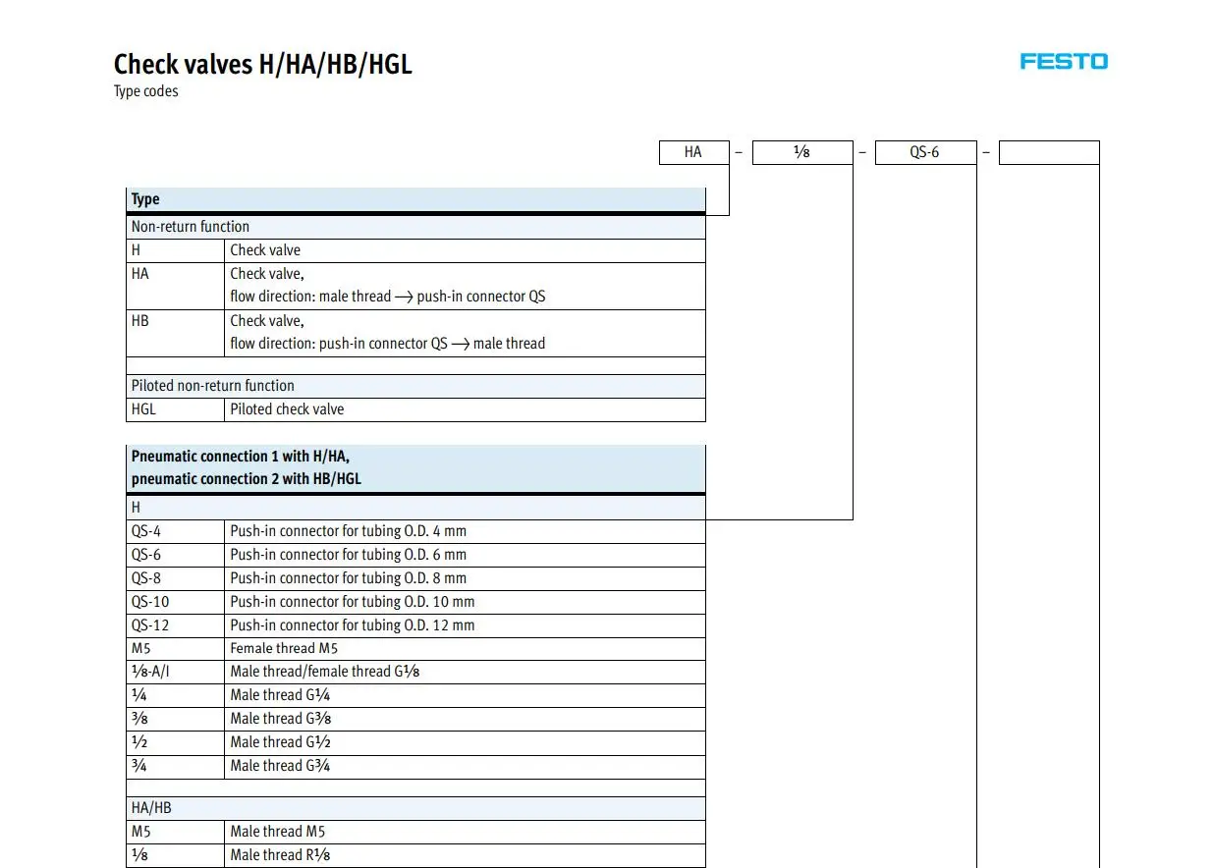Image resolution: width=1214 pixels, height=868 pixels.
Task: Click the Female thread M5 row
Action: point(415,648)
